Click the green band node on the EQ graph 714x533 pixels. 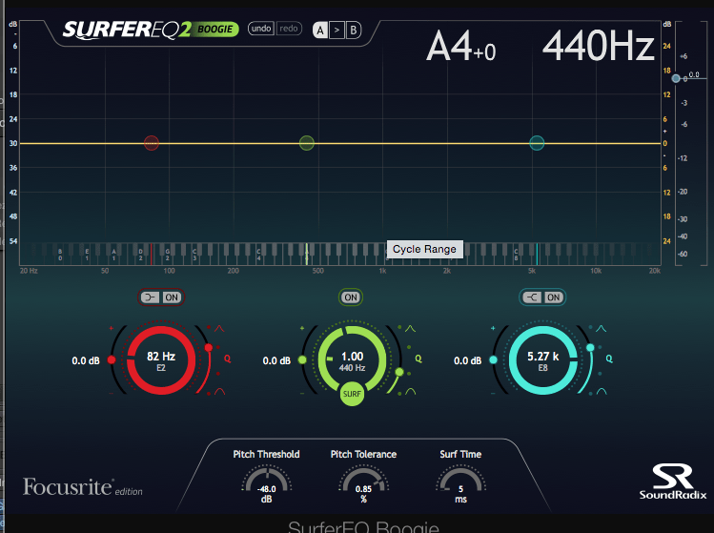point(306,143)
